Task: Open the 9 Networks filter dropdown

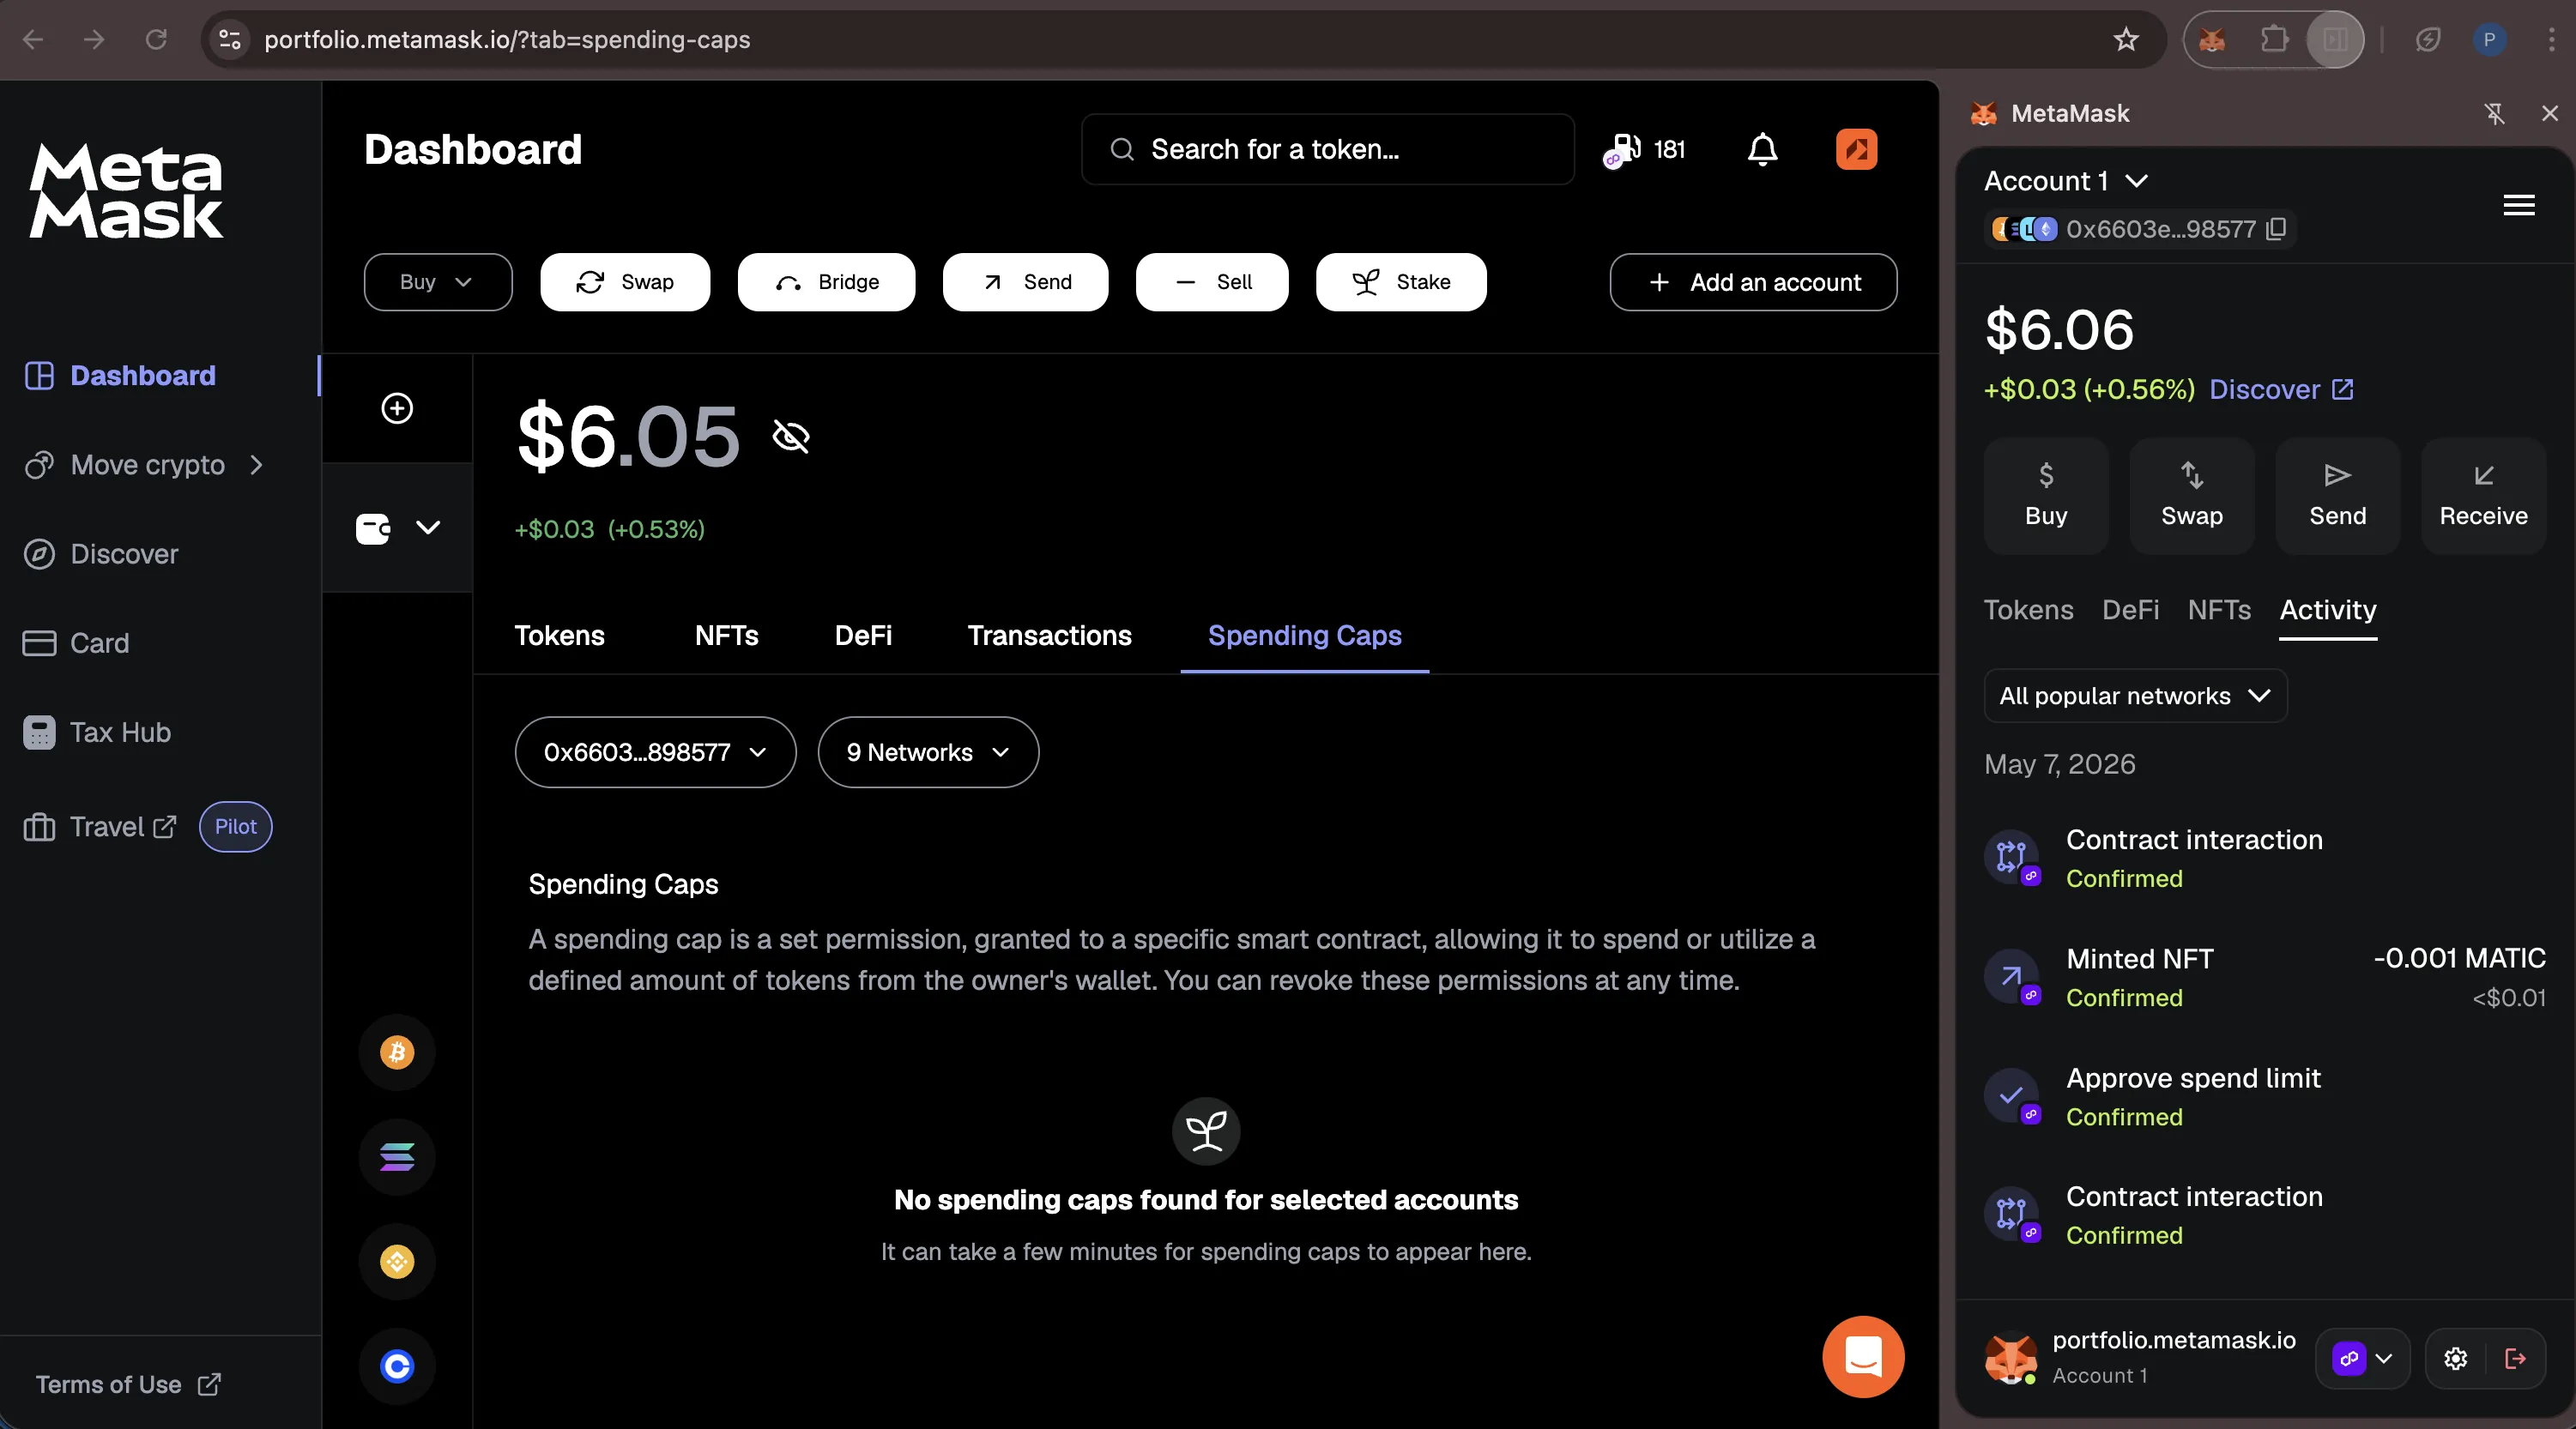Action: pyautogui.click(x=928, y=752)
